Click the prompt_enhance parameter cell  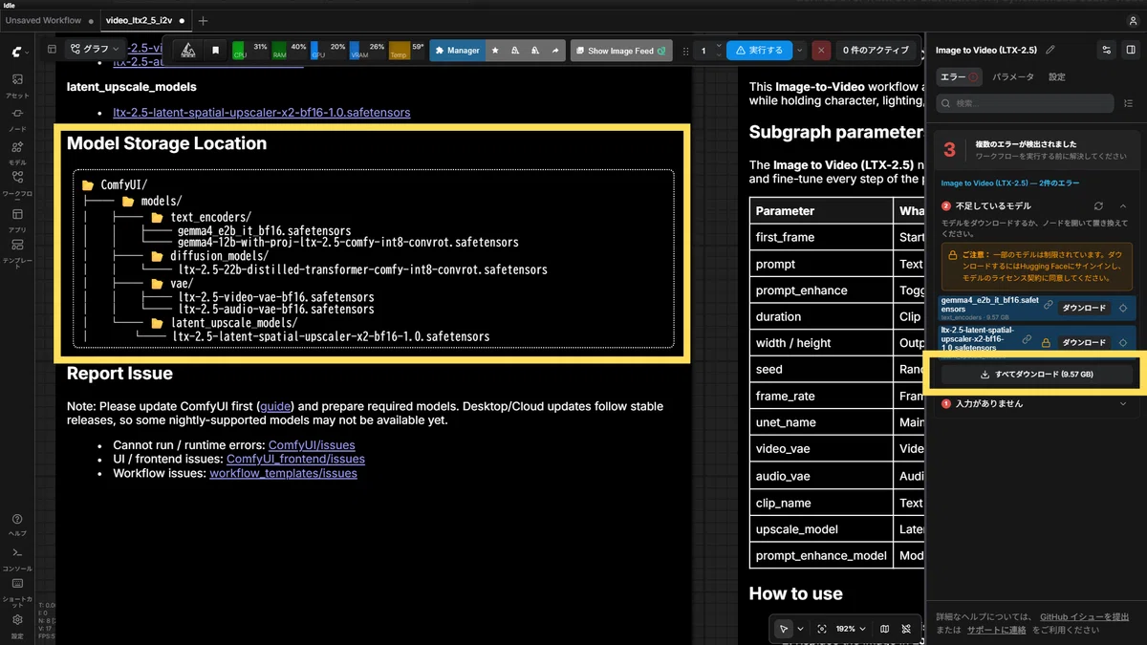pyautogui.click(x=822, y=290)
